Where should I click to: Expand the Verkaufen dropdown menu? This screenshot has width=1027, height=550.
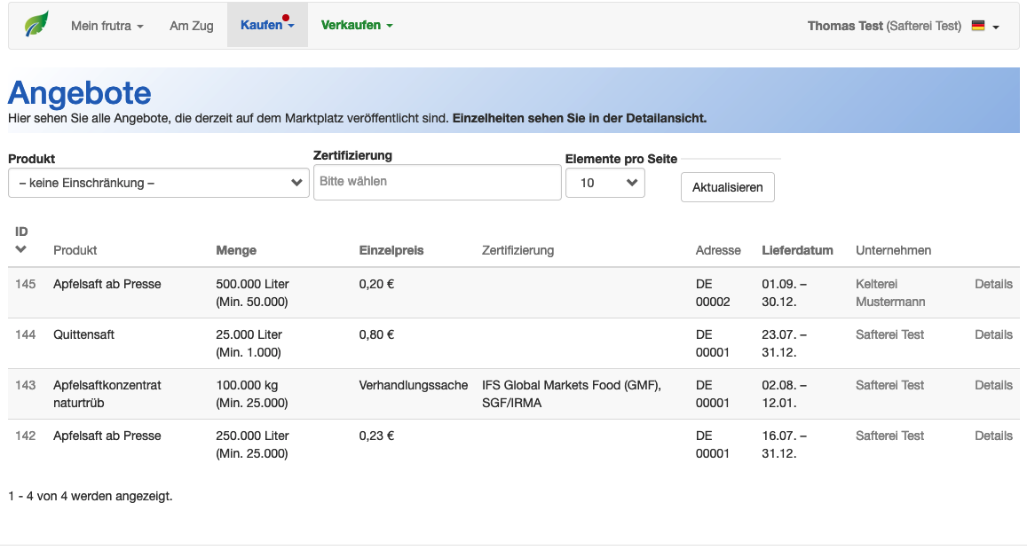[x=357, y=26]
